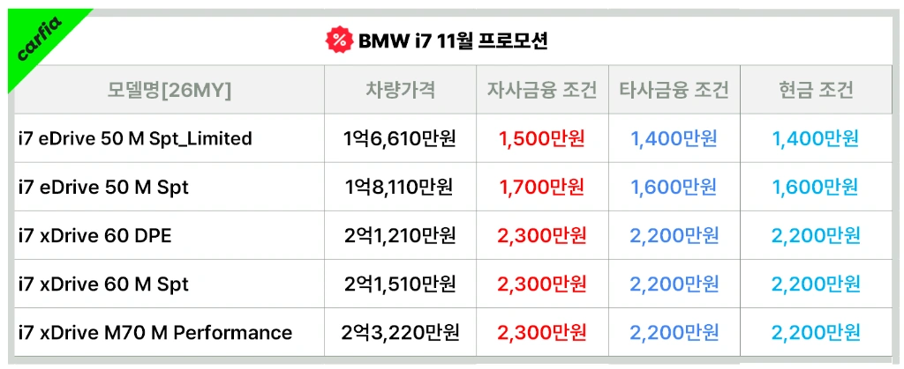904x369 pixels.
Task: Click the 2억3,220만원 price cell
Action: coord(400,332)
